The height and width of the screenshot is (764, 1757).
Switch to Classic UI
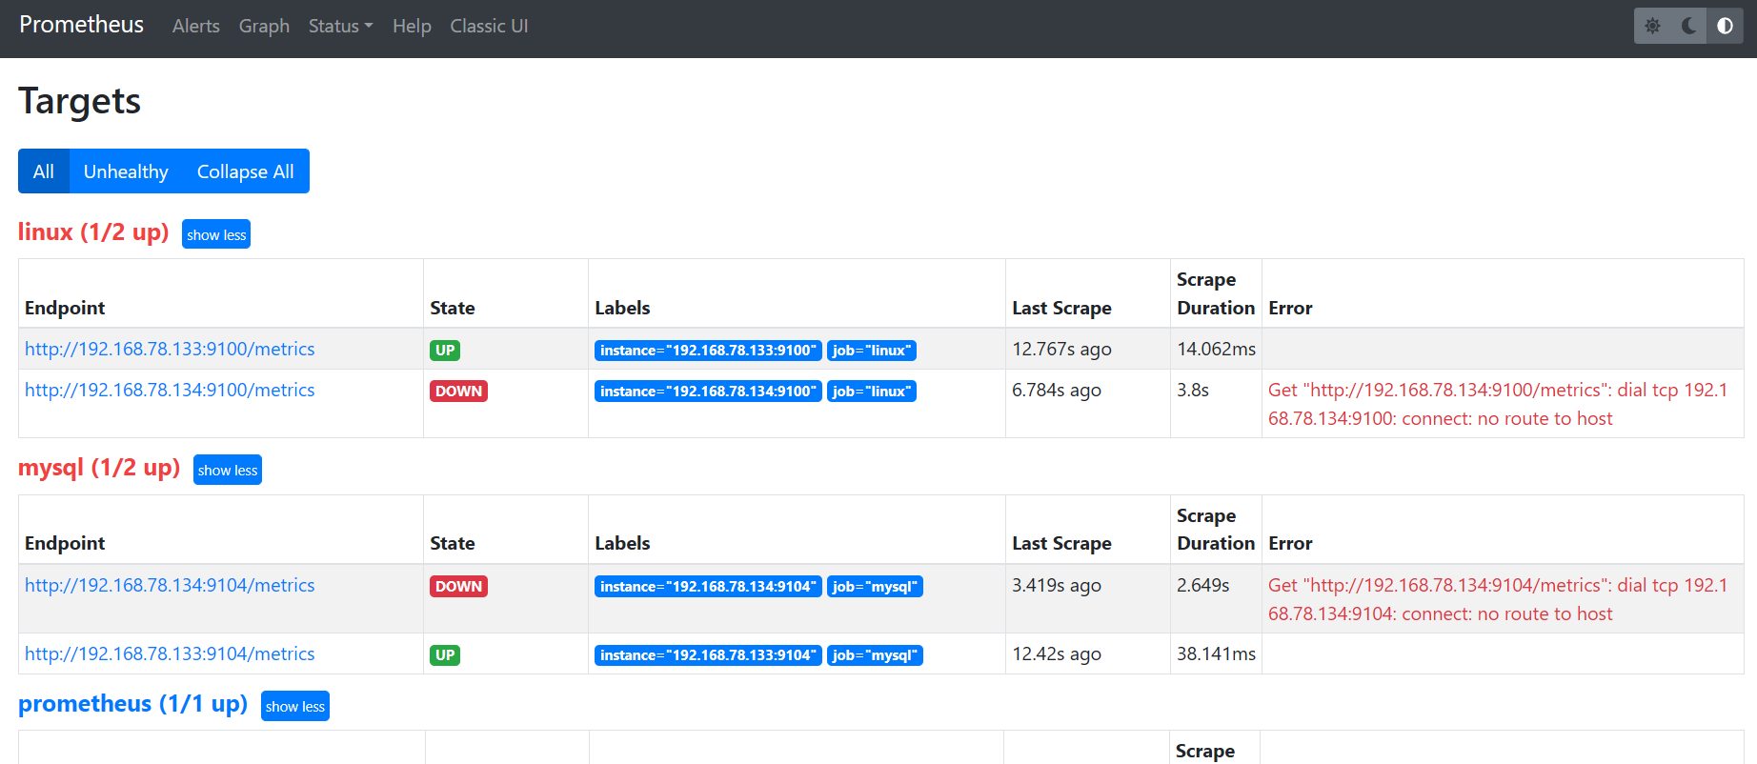coord(489,26)
